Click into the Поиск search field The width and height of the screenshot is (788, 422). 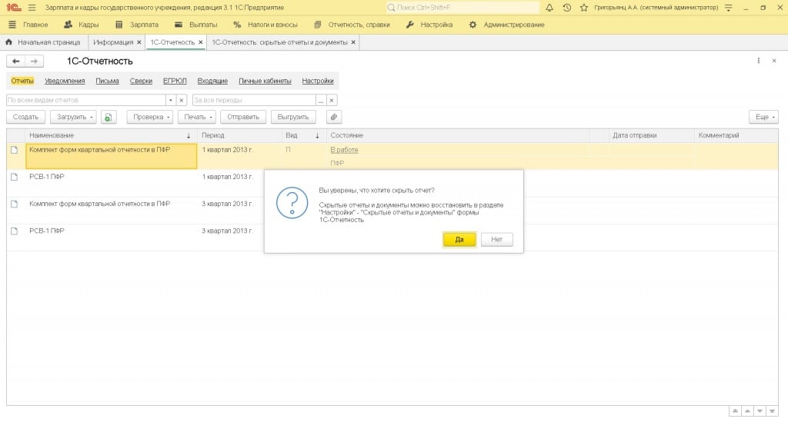pos(462,8)
